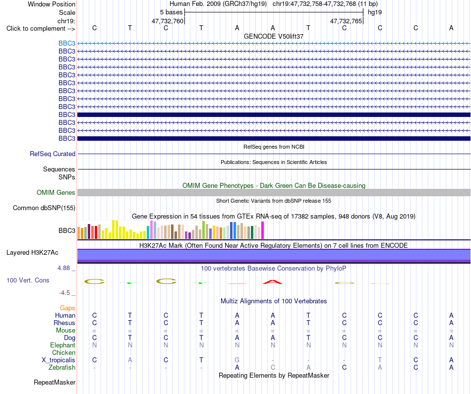Select the 'Dog' species row label
Viewport: 471px width, 394px height.
[x=69, y=338]
